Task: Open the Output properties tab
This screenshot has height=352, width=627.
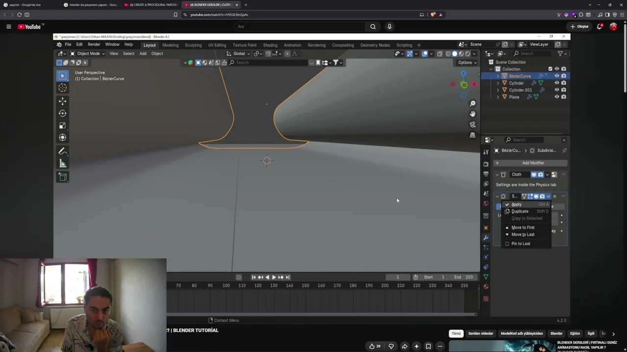Action: click(486, 174)
